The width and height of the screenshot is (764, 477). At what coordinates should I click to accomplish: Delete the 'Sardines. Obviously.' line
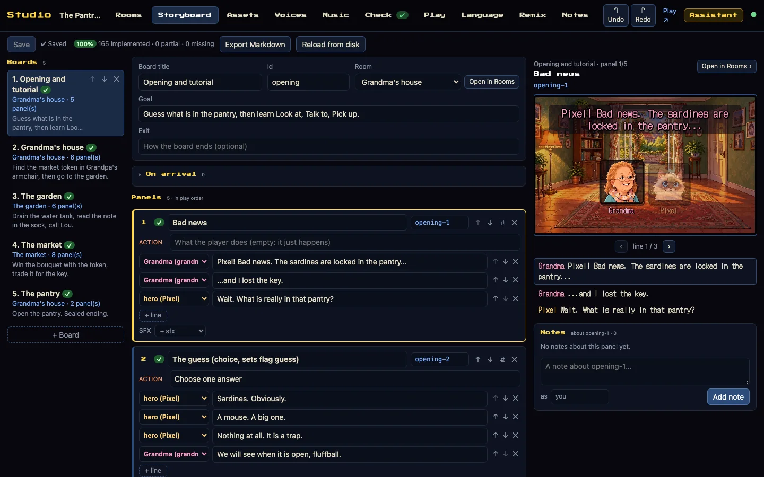(515, 398)
